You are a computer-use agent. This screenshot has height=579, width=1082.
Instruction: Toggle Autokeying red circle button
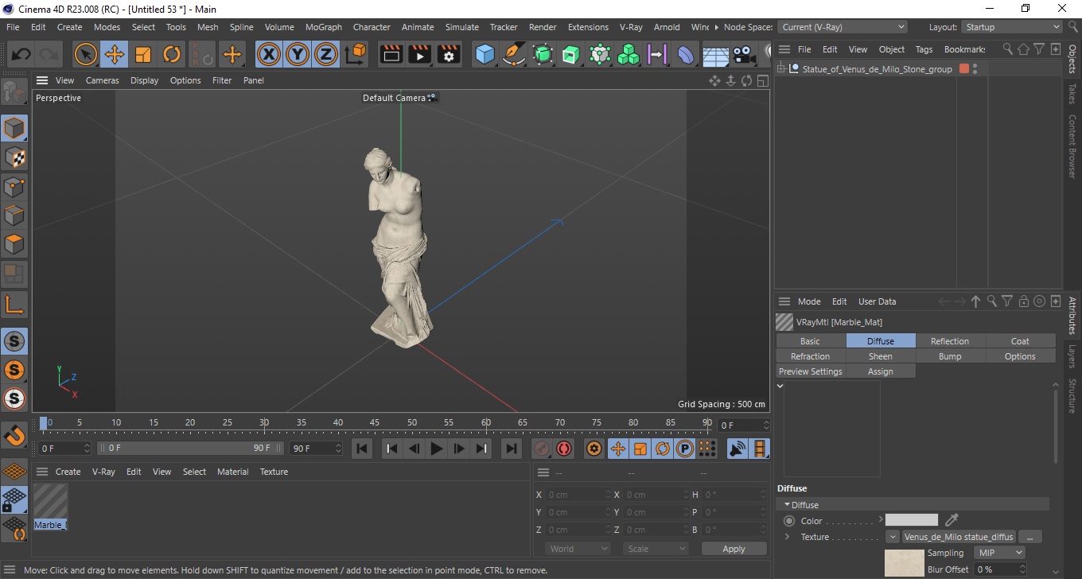[x=564, y=449]
